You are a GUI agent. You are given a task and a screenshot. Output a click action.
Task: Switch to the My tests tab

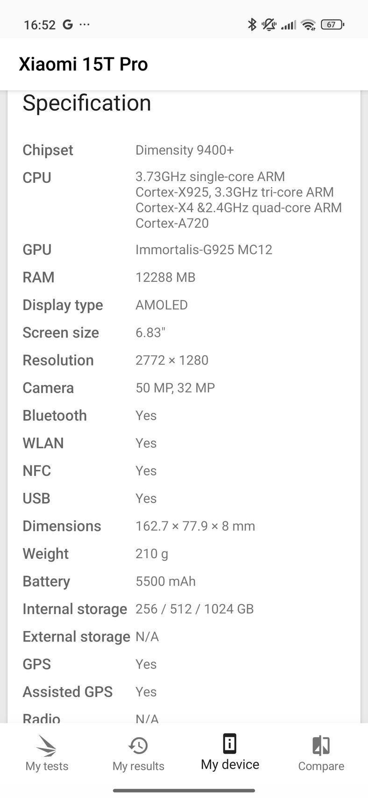coord(46,766)
